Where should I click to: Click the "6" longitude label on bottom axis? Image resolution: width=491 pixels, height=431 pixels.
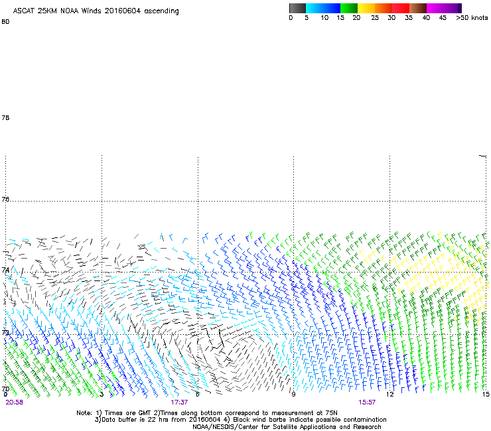[198, 395]
